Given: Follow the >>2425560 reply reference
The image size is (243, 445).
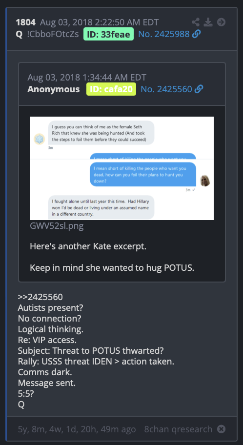Looking at the screenshot, I should click(40, 297).
